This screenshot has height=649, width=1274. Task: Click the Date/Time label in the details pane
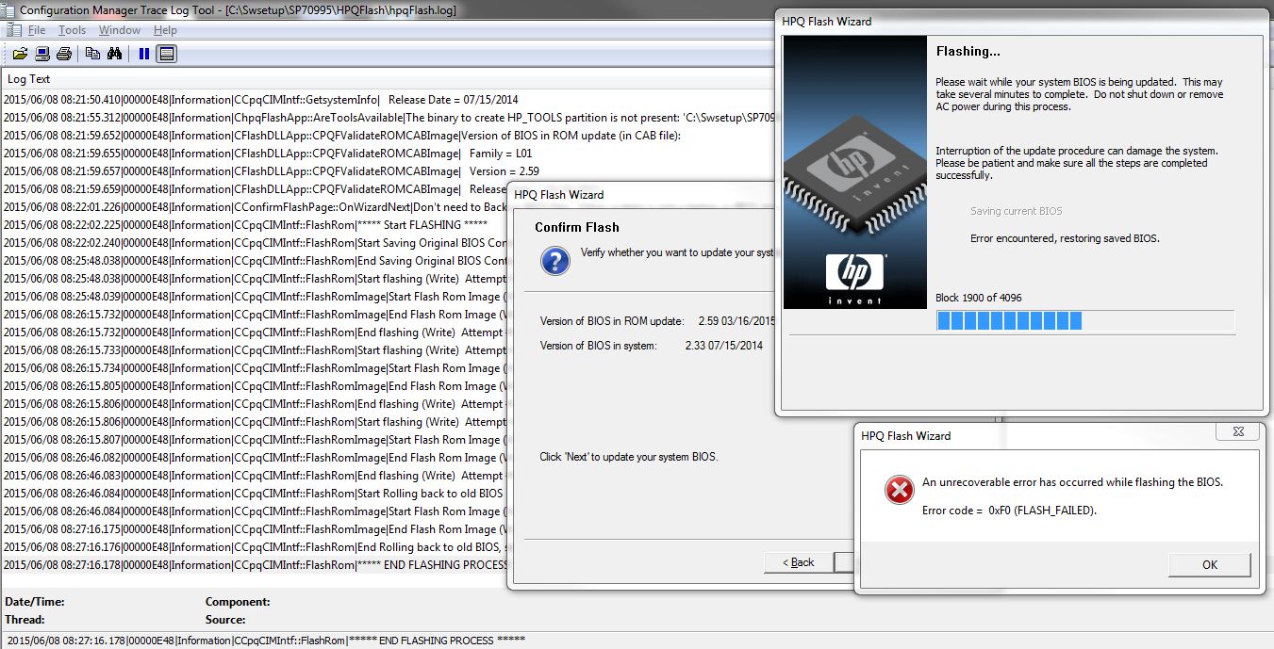click(35, 602)
